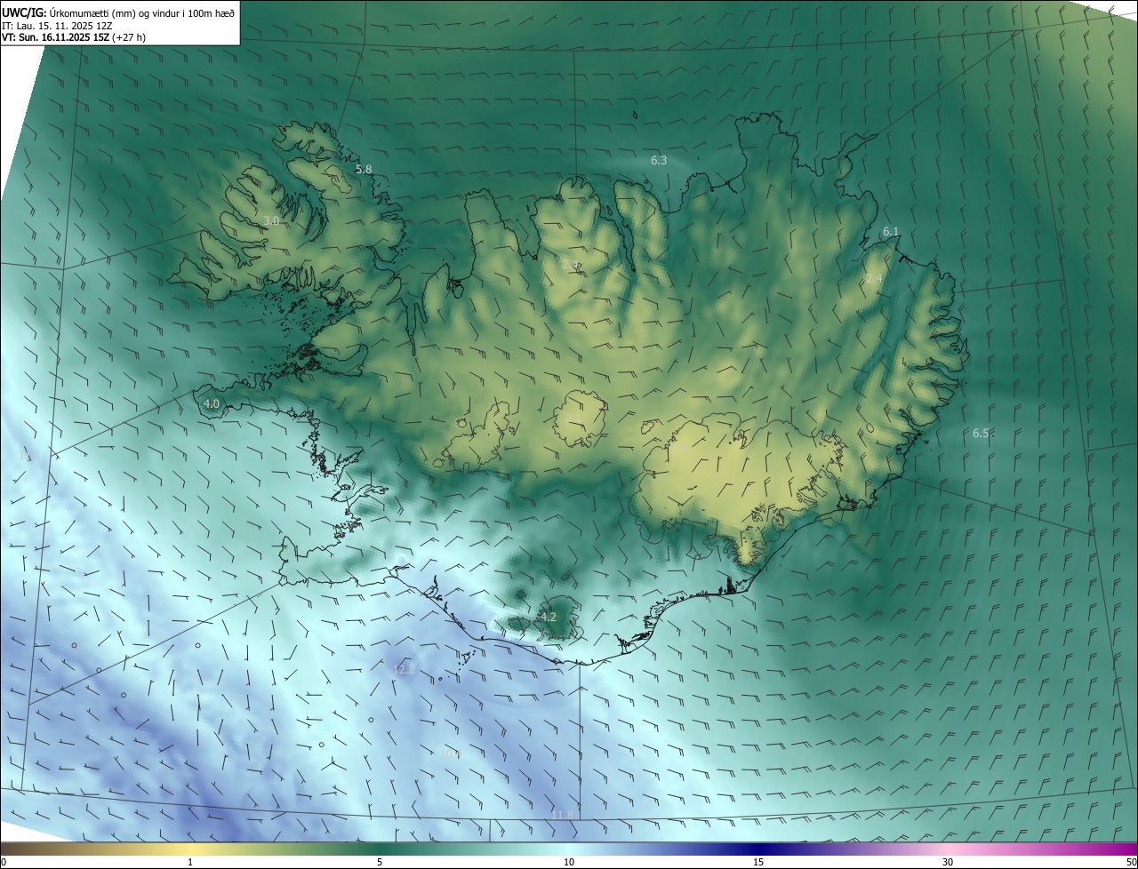Viewport: 1138px width, 869px height.
Task: Click the 12.2 value over the southwest ocean
Action: coord(404,669)
